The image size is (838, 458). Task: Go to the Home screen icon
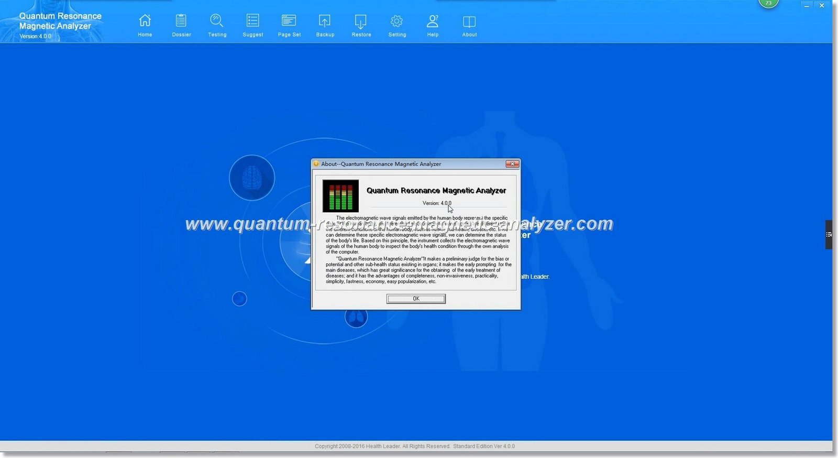[145, 25]
